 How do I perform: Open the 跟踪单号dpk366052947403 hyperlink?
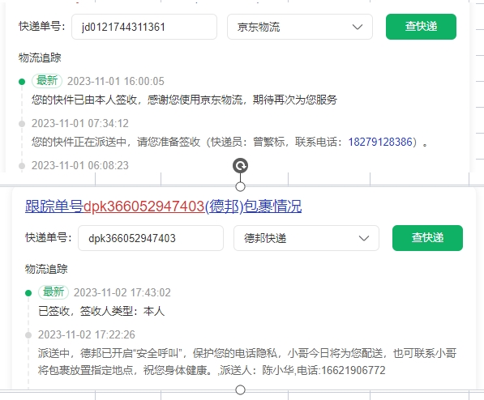(163, 206)
